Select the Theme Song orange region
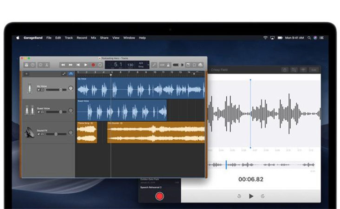This screenshot has height=209, width=340. click(87, 132)
